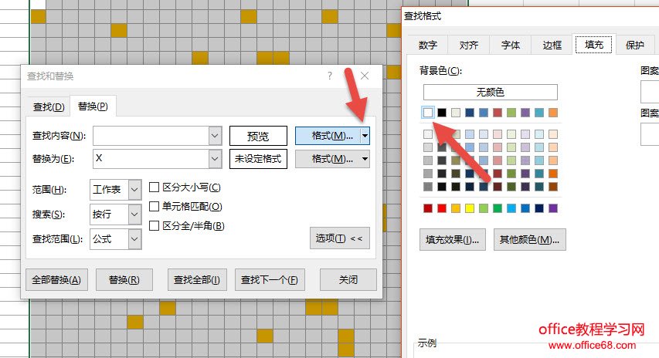
Task: Select the 替换(P) tab
Action: [x=93, y=106]
